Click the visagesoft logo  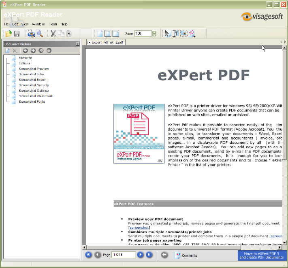click(262, 17)
